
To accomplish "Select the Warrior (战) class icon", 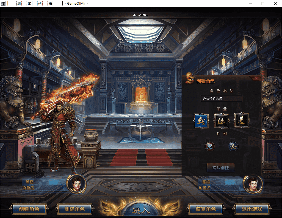I will tap(201, 120).
